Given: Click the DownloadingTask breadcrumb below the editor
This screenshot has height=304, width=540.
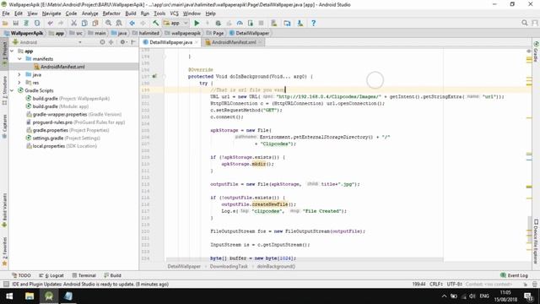Looking at the screenshot, I should click(229, 267).
